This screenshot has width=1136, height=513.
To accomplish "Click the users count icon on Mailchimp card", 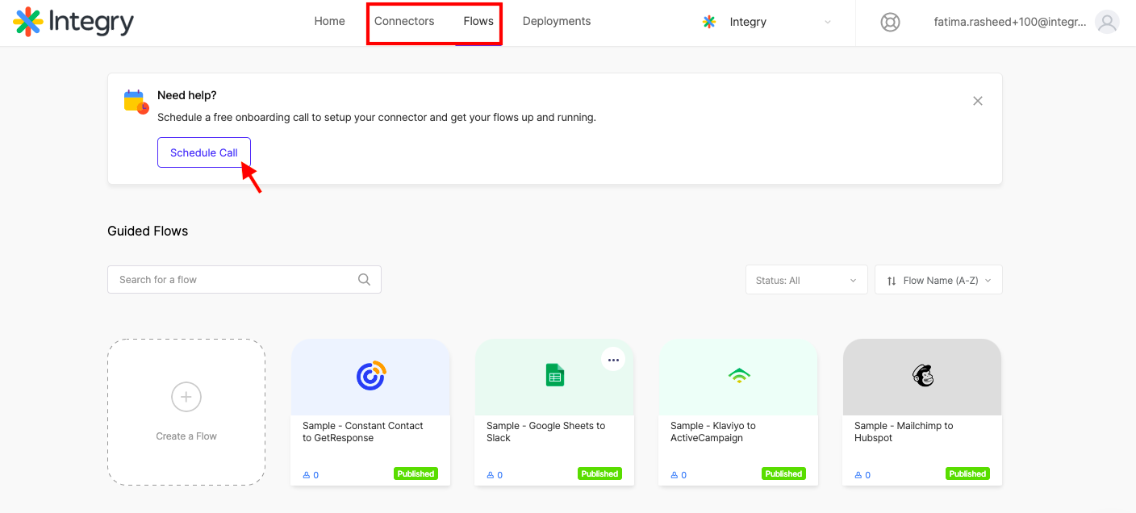I will [858, 475].
